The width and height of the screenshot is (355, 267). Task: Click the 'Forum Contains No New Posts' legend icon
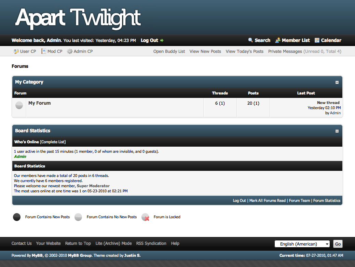click(78, 217)
